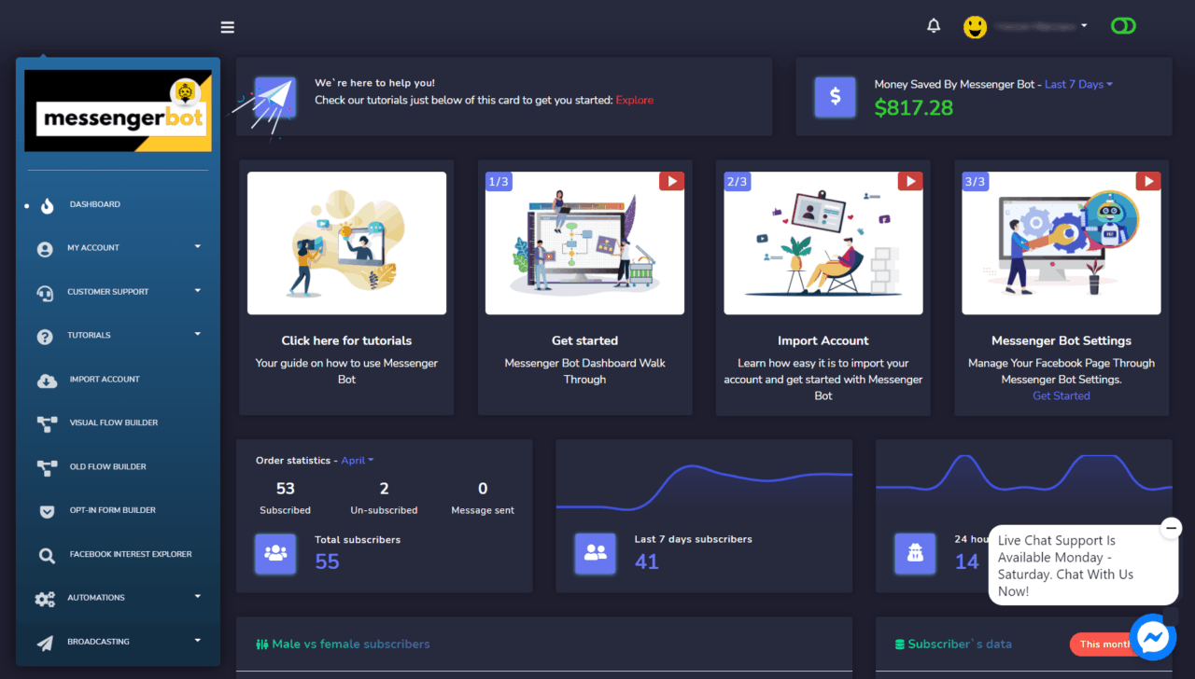Open notifications via the bell icon
The height and width of the screenshot is (679, 1195).
[x=933, y=25]
